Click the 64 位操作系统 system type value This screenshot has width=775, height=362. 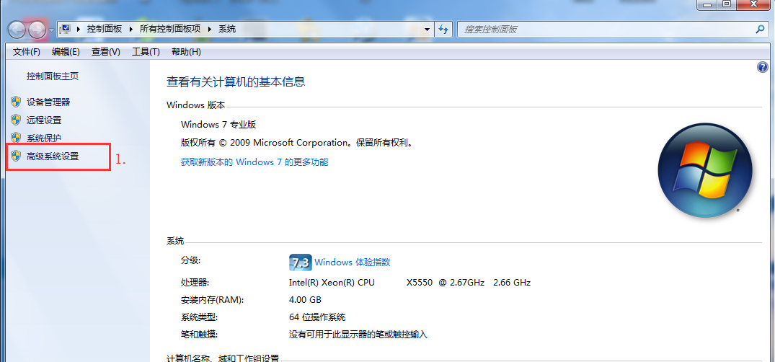pos(316,317)
